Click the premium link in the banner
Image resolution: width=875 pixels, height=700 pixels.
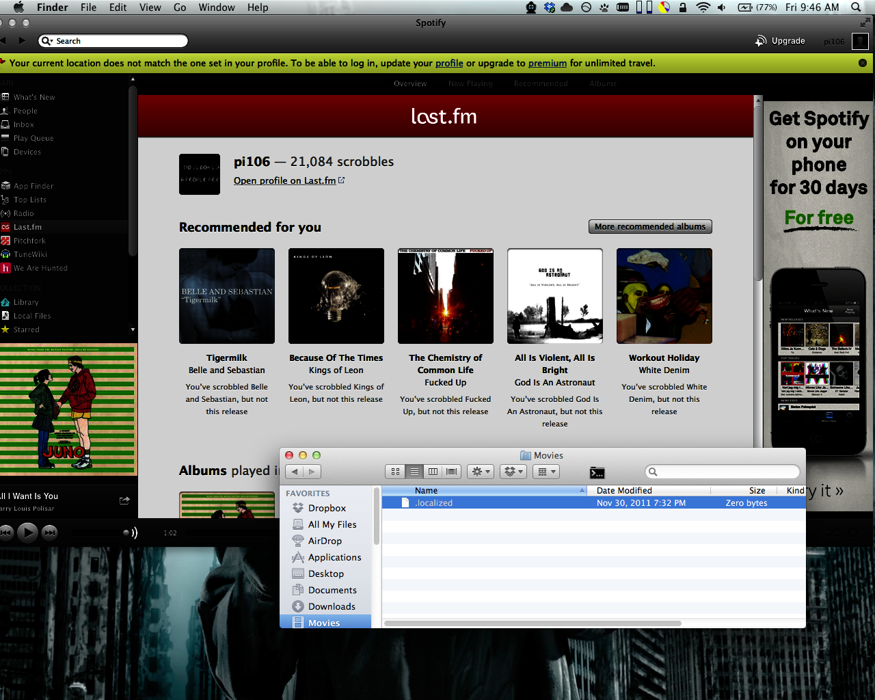(548, 63)
